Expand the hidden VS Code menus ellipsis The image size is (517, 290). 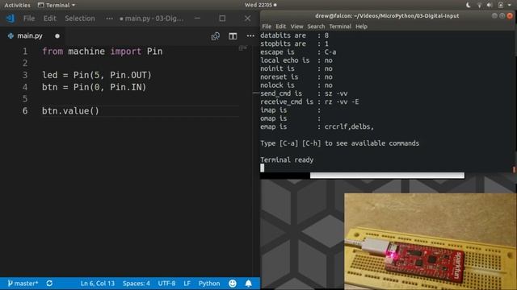pyautogui.click(x=110, y=19)
